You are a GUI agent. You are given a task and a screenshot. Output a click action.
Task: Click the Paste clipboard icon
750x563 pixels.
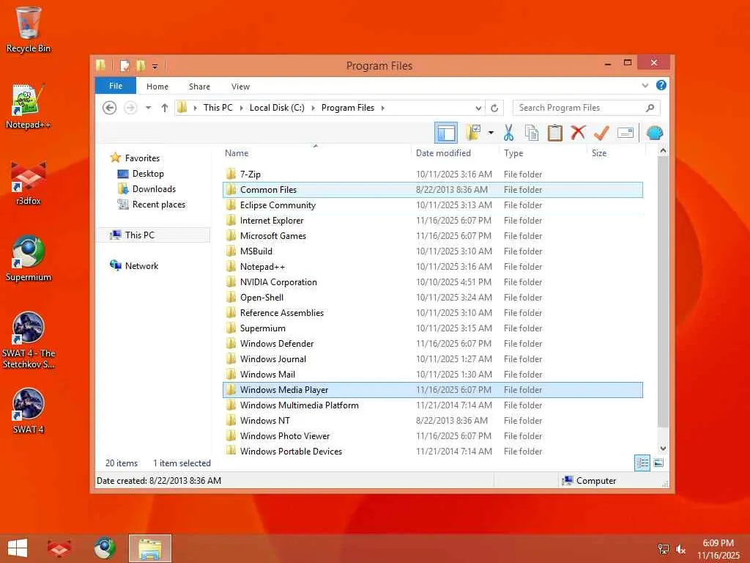click(x=554, y=133)
